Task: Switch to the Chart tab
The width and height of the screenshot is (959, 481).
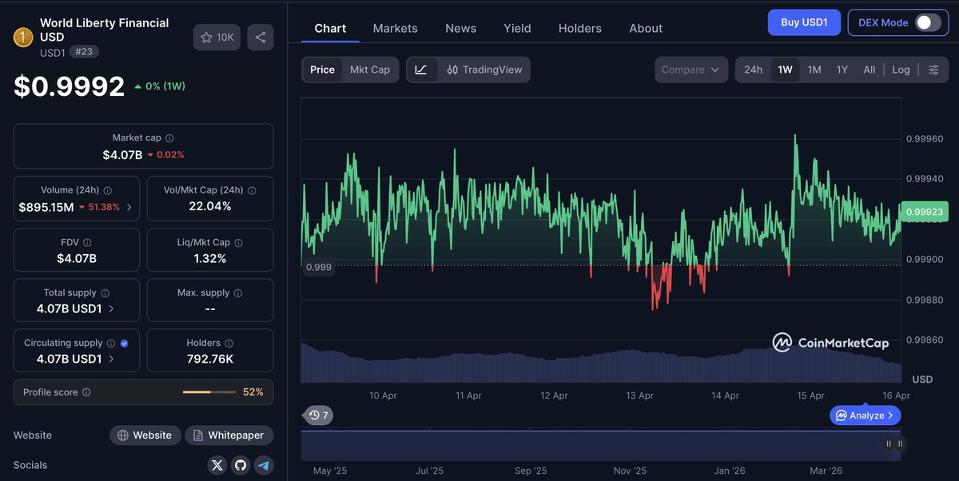Action: click(330, 28)
